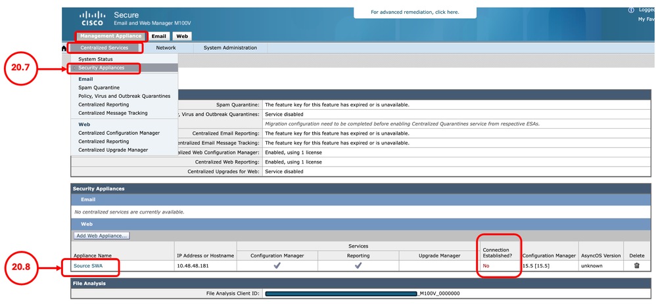Open the System Administration menu
This screenshot has height=304, width=656.
click(230, 48)
